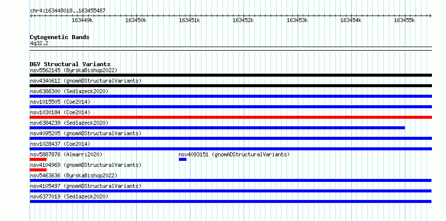Open the nsv6386300 (Sedlazeck2020) variant label
This screenshot has height=221, width=446.
coord(69,91)
